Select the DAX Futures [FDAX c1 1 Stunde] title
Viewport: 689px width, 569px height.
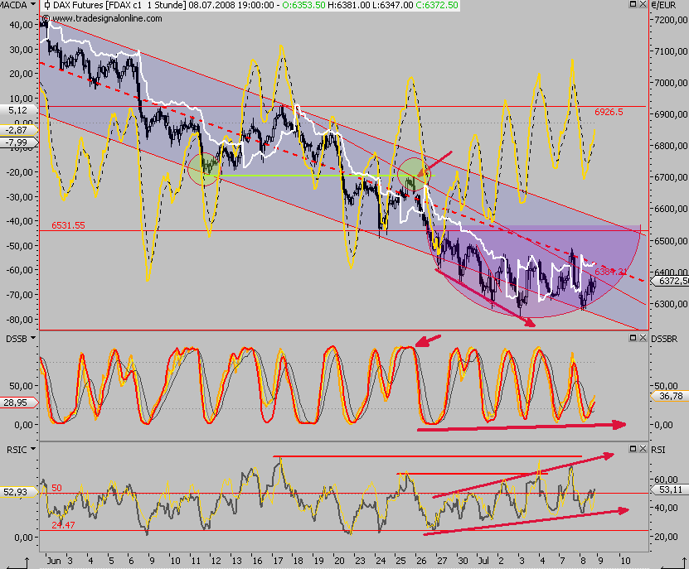[119, 5]
